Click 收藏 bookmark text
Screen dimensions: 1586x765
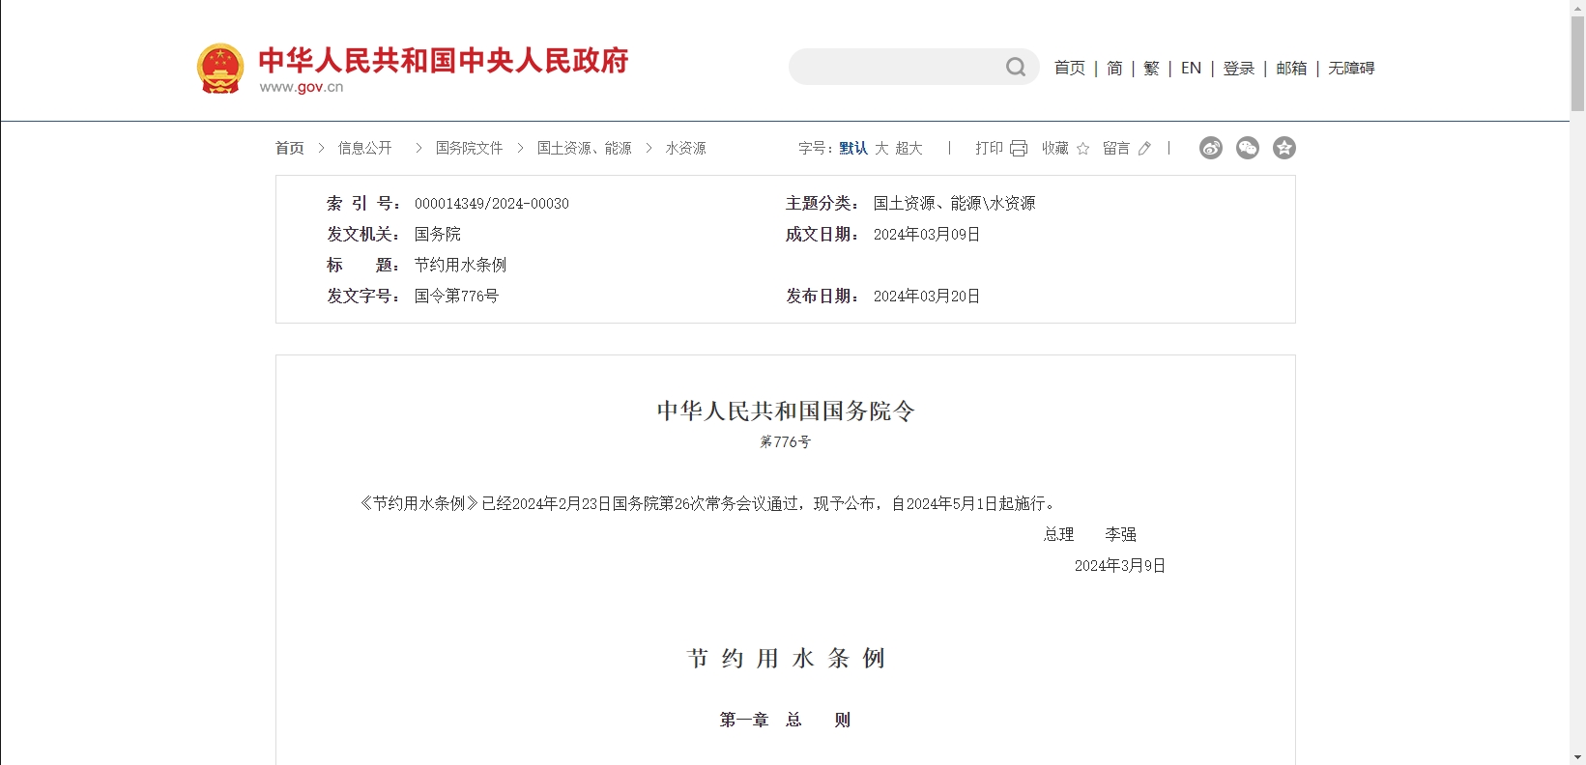tap(1055, 148)
